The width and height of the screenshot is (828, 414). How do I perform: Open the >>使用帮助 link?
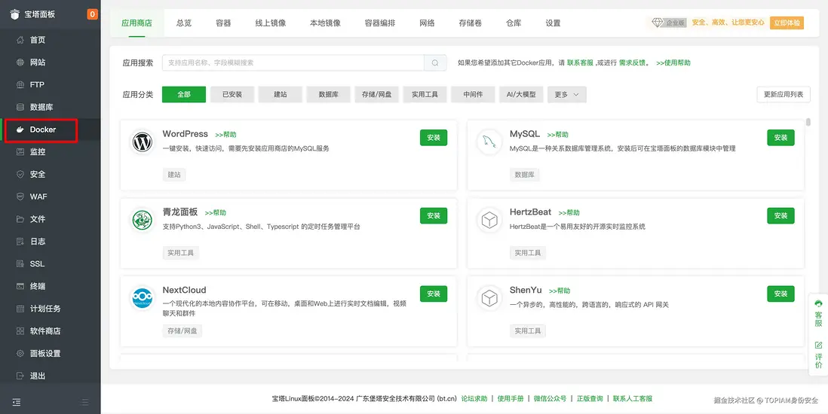pos(673,62)
